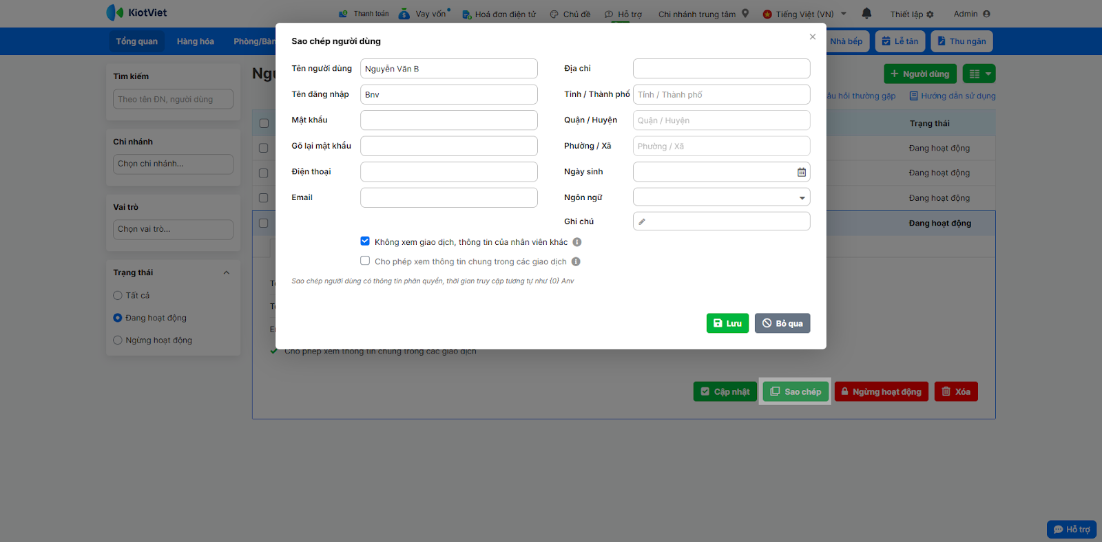Click the Chủ đề palette icon

(x=554, y=14)
